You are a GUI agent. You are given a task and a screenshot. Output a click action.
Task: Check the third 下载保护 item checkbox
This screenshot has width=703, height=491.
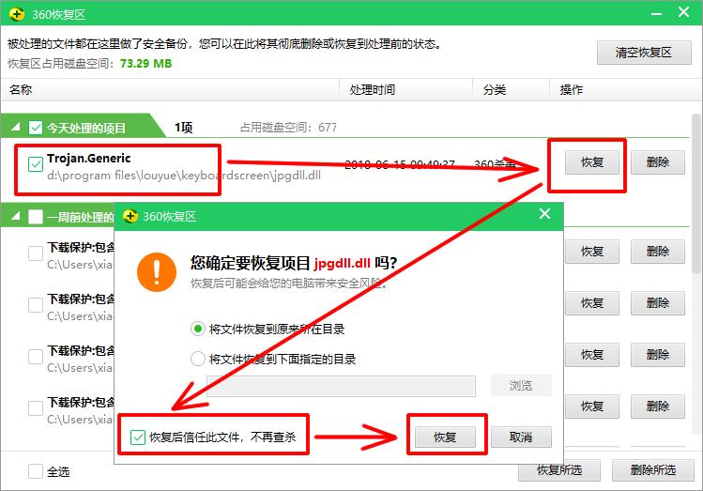[x=36, y=357]
